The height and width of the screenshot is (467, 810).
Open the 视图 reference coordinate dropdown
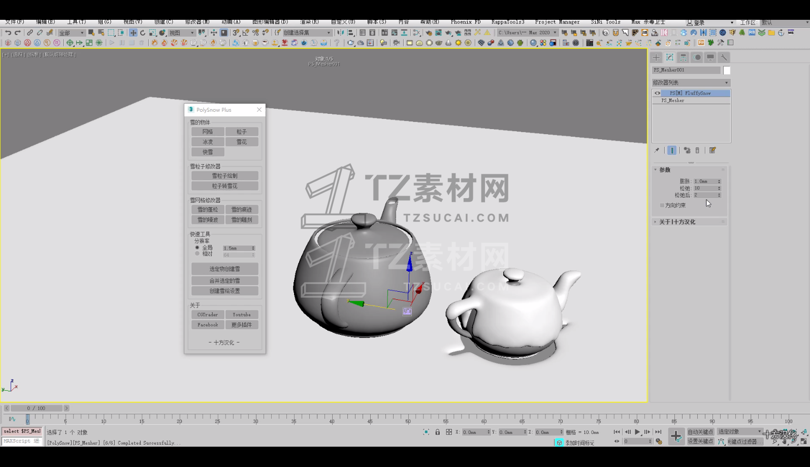182,33
